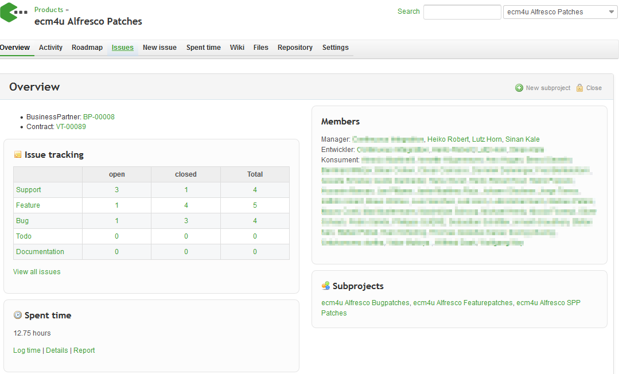
Task: Open the View all issues link
Action: tap(37, 272)
